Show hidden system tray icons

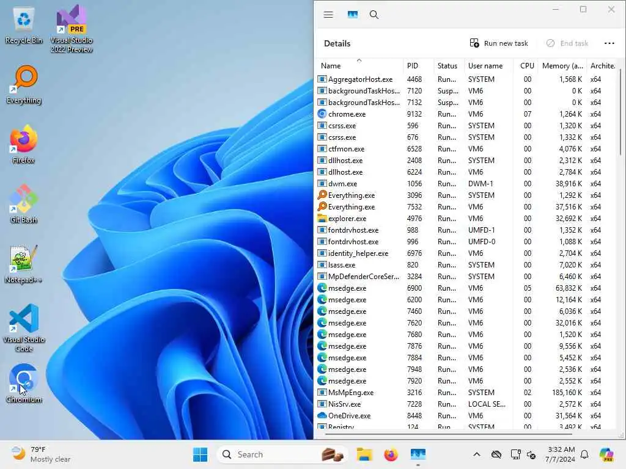coord(477,454)
